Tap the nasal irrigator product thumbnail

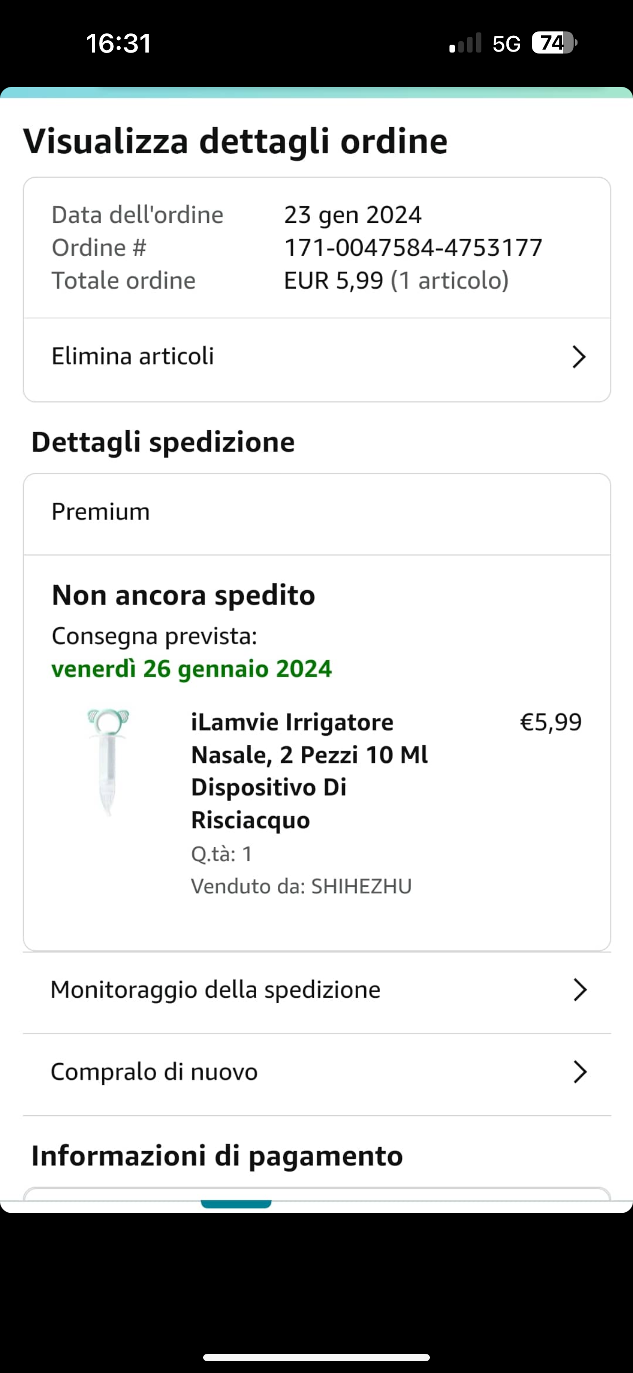(108, 761)
